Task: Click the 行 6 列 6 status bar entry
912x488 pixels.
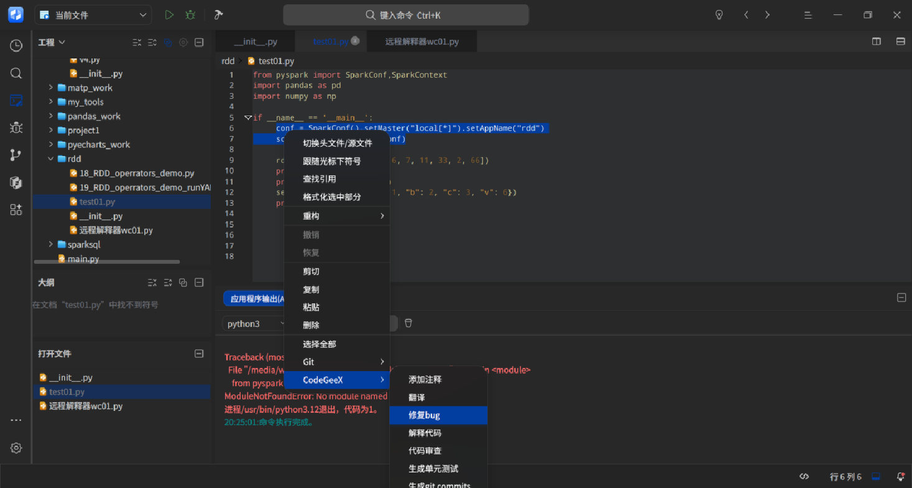Action: pos(845,477)
